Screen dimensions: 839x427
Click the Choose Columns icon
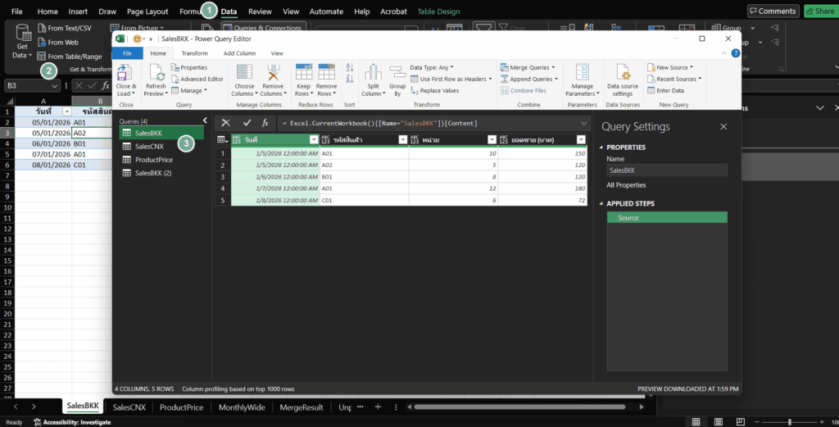(244, 72)
